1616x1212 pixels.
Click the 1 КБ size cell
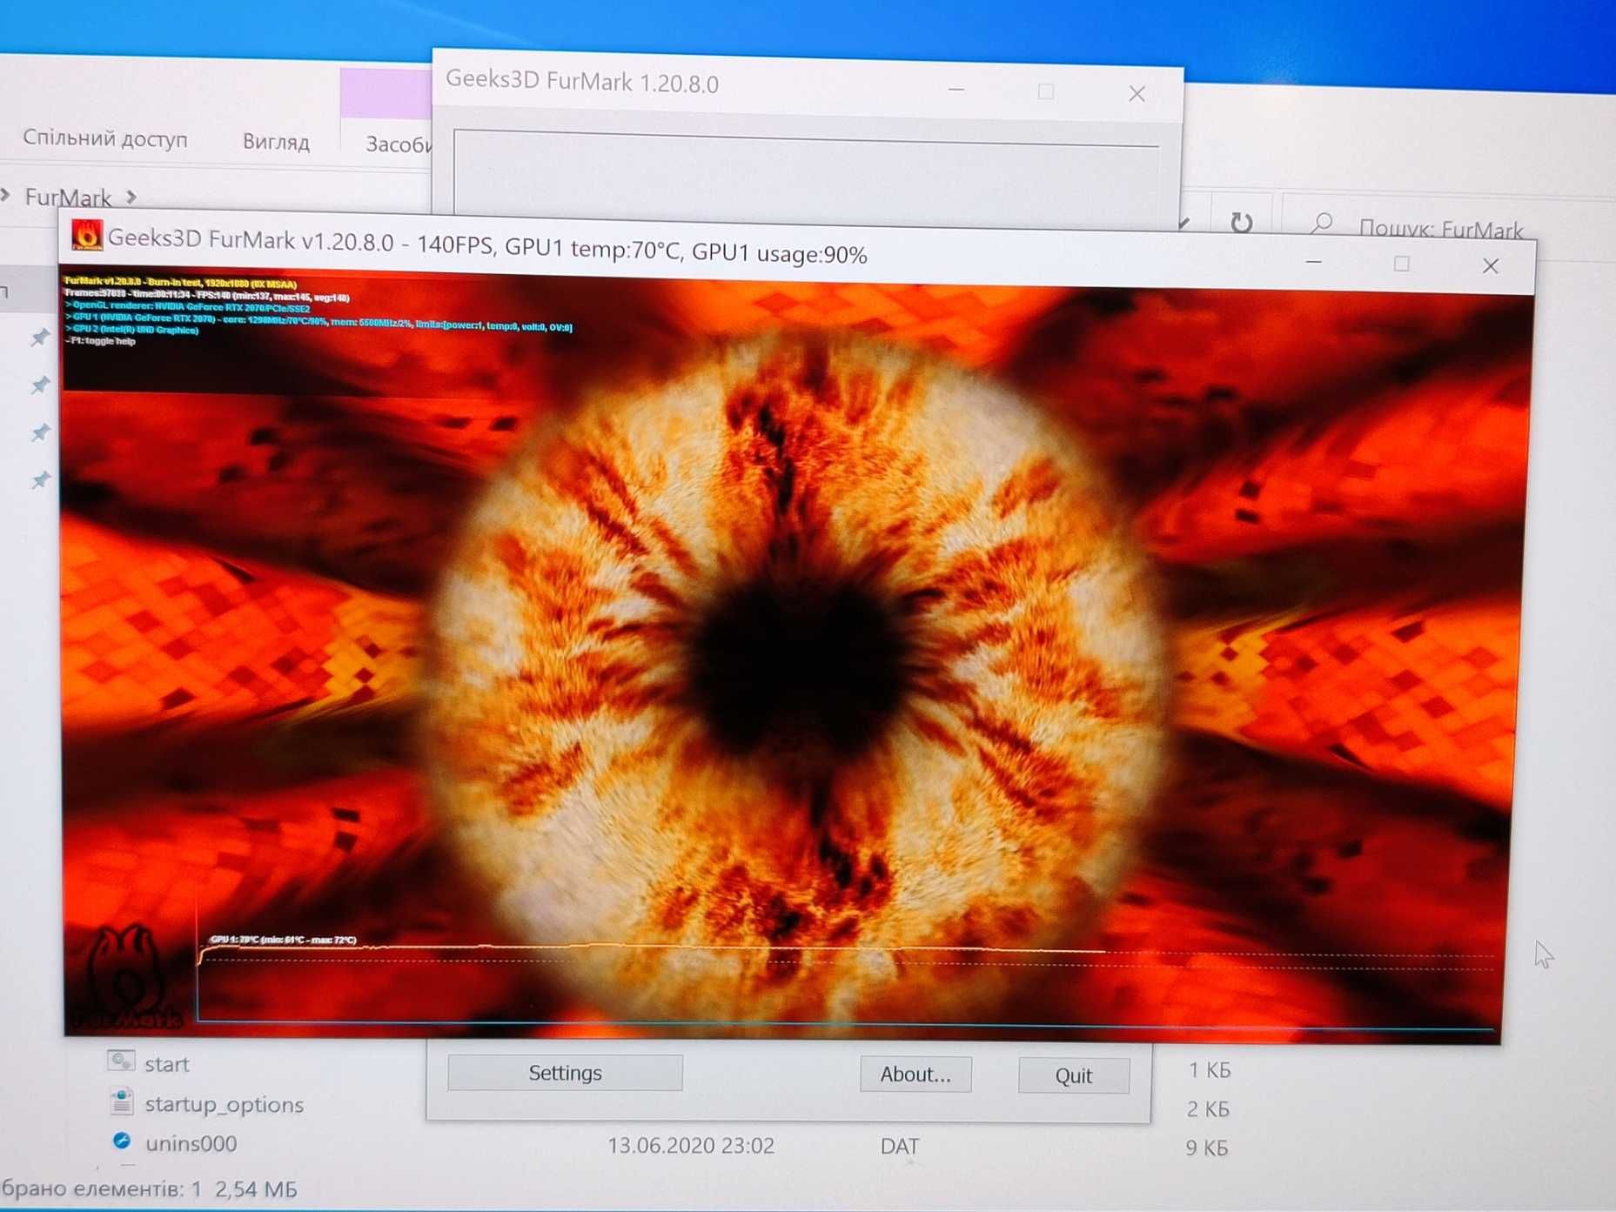point(1210,1070)
